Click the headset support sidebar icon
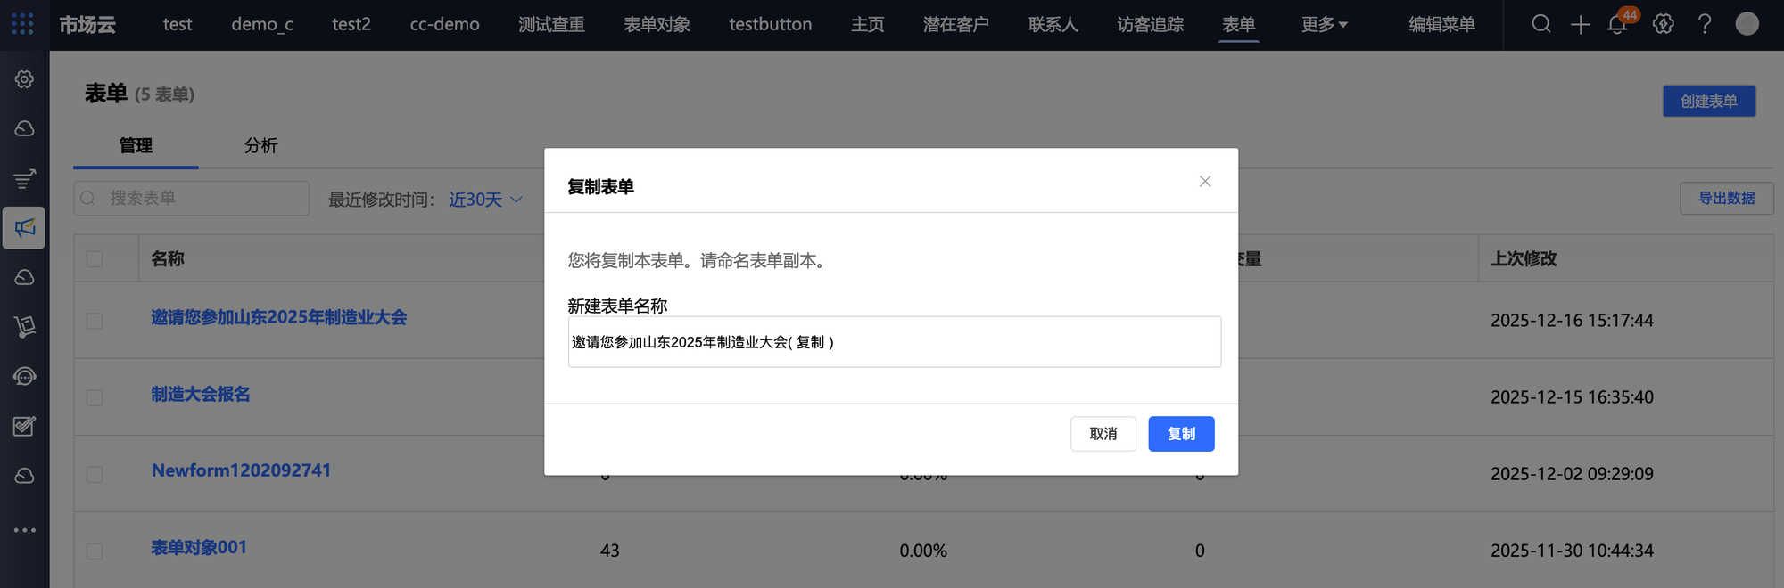The image size is (1784, 588). pyautogui.click(x=25, y=376)
